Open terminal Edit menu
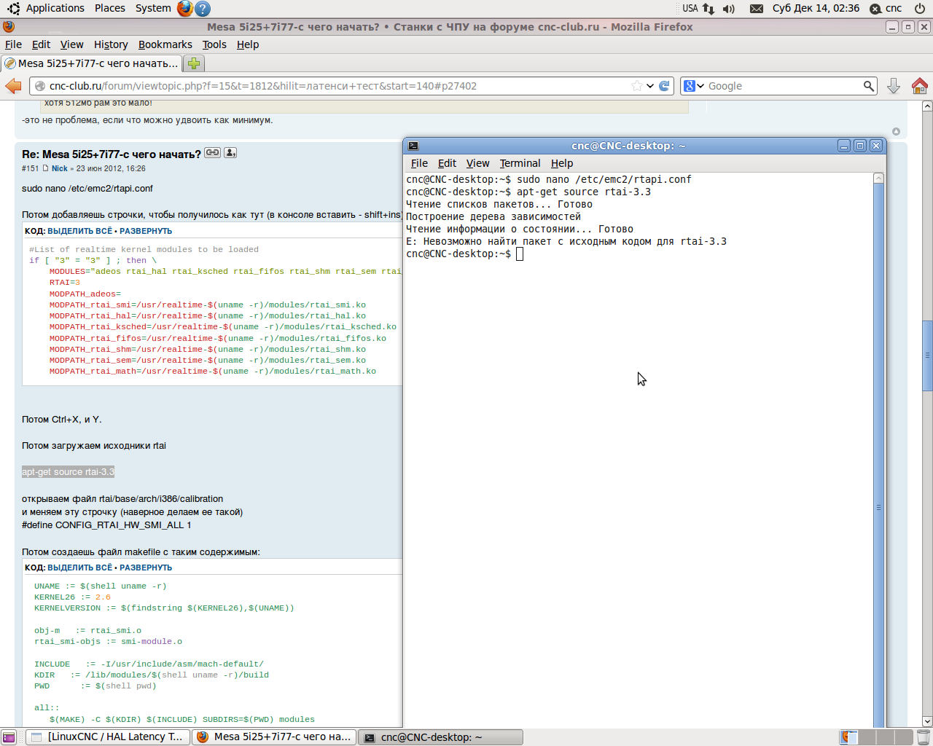The height and width of the screenshot is (746, 933). 447,163
